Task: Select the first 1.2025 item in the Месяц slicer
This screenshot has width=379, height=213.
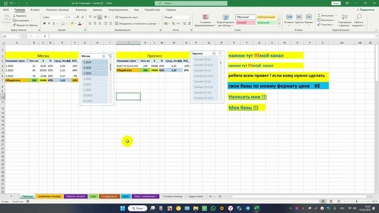Action: [x=95, y=62]
